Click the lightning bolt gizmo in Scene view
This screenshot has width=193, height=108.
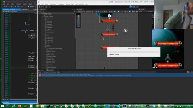click(109, 16)
